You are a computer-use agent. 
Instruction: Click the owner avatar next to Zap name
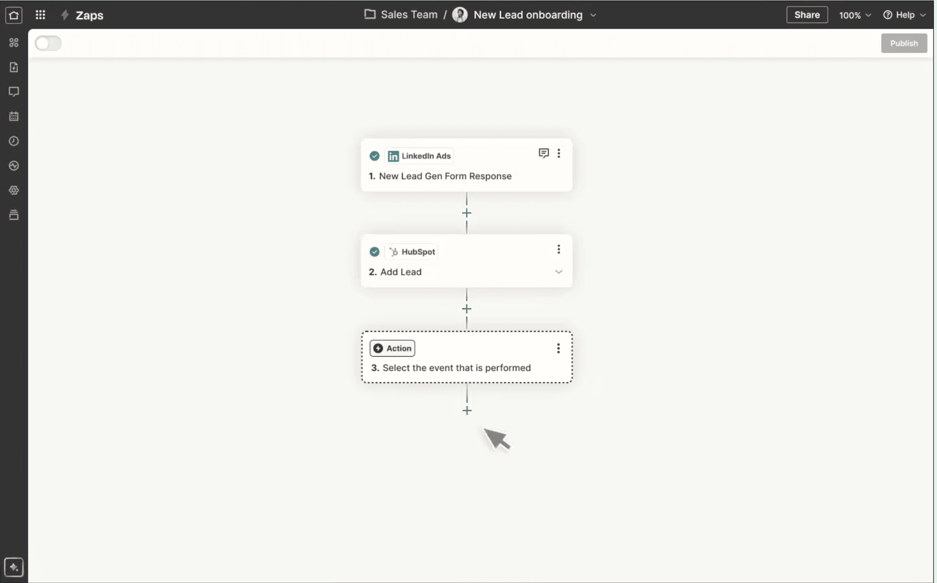click(460, 15)
